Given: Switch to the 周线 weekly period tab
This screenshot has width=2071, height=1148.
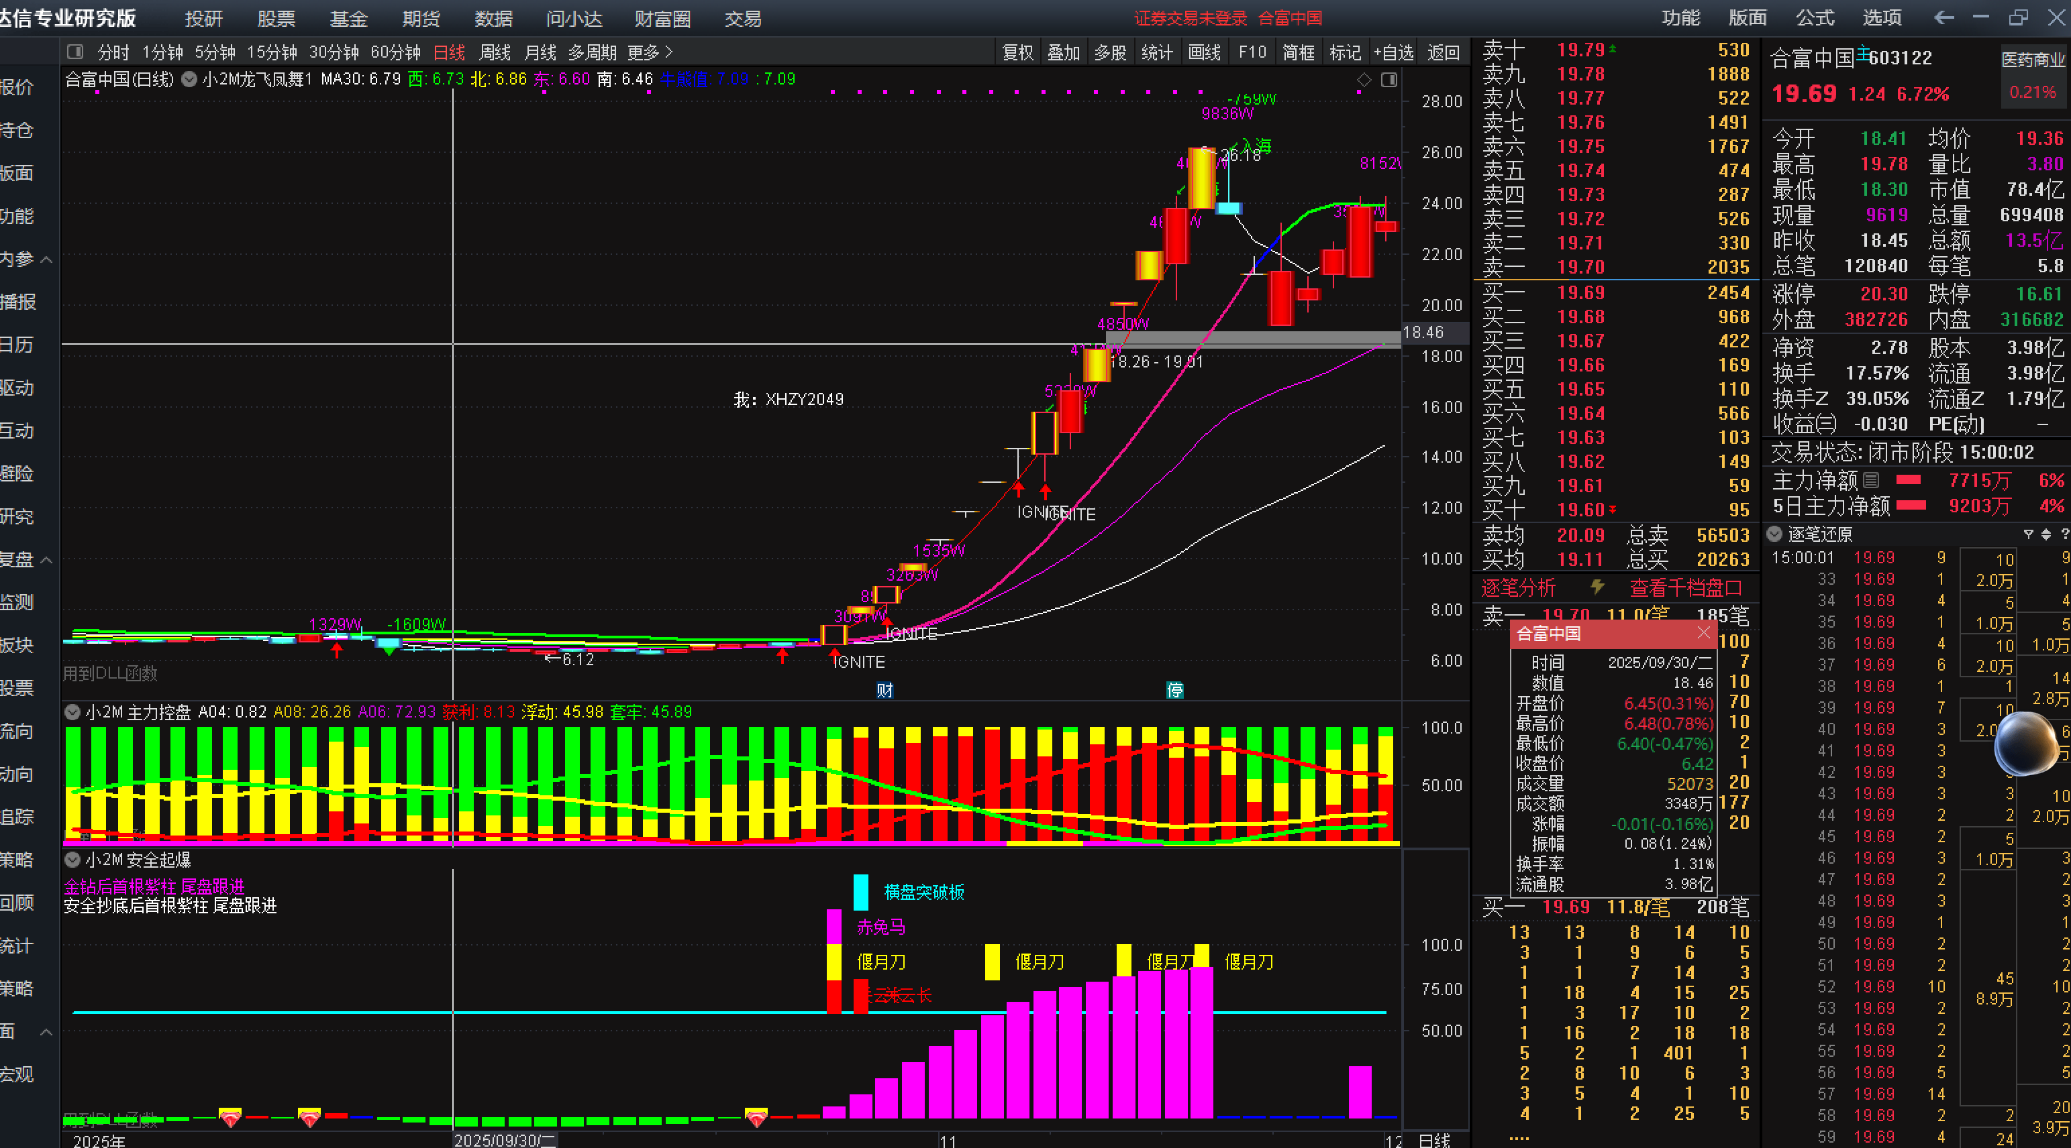Looking at the screenshot, I should click(x=495, y=52).
